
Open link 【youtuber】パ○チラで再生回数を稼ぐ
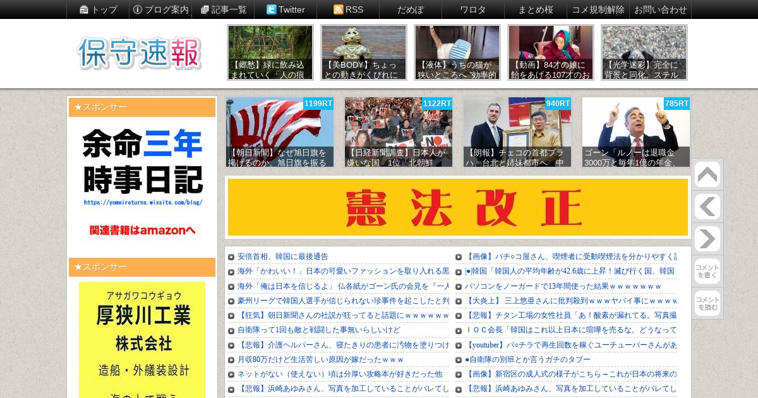pyautogui.click(x=570, y=345)
